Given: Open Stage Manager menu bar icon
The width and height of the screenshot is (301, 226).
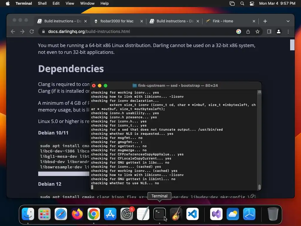Looking at the screenshot, I should point(232,4).
